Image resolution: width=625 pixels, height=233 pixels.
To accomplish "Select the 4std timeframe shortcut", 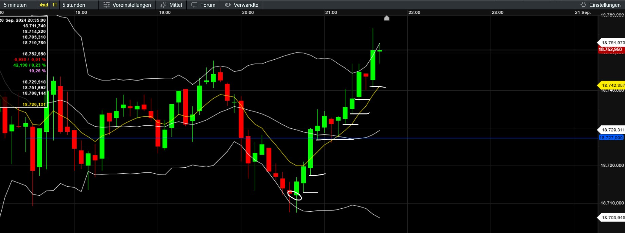I will coord(44,5).
